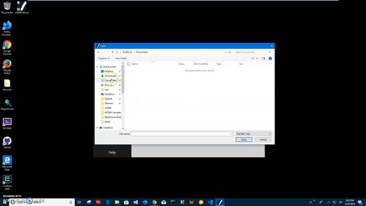Show hidden system tray icons

(x=328, y=202)
